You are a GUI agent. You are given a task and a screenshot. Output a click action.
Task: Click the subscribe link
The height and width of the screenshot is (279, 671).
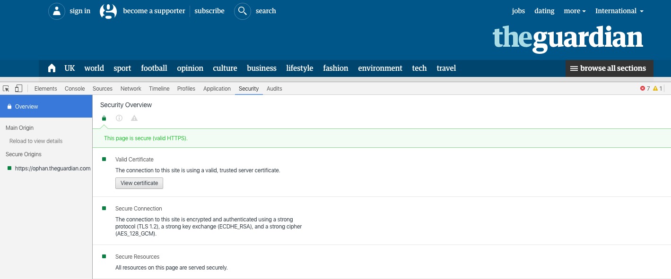[x=209, y=11]
